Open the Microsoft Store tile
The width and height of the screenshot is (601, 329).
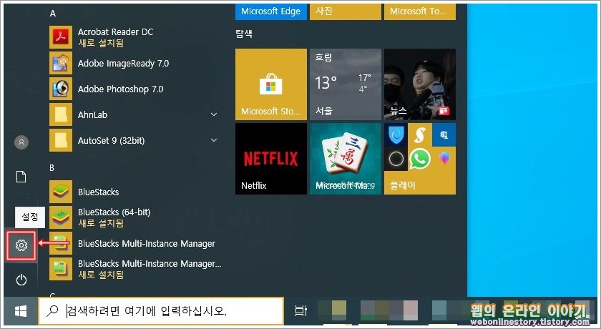tap(271, 84)
